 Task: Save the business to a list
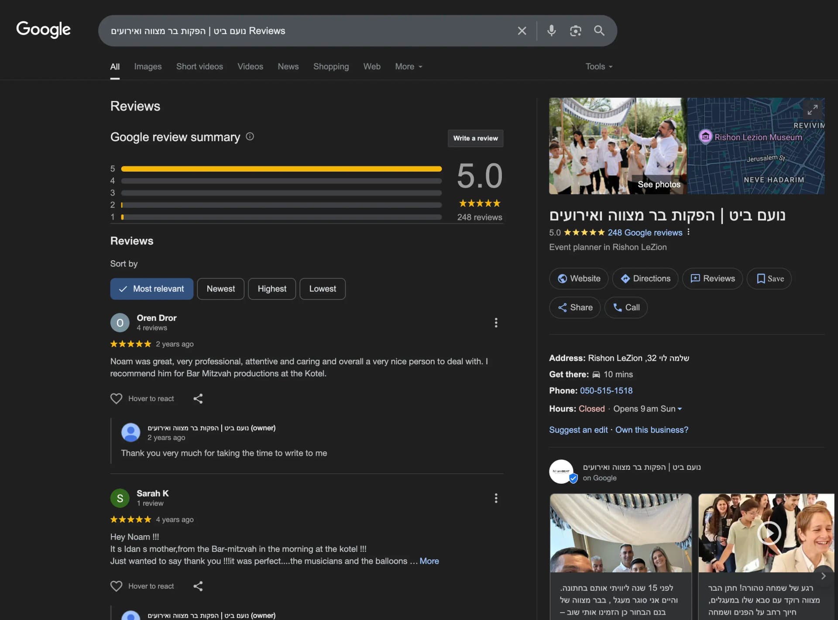click(x=769, y=279)
